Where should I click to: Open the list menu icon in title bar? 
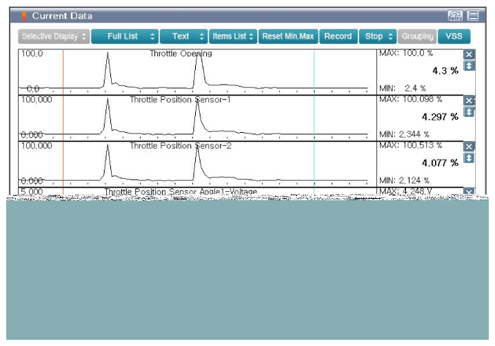(x=472, y=16)
